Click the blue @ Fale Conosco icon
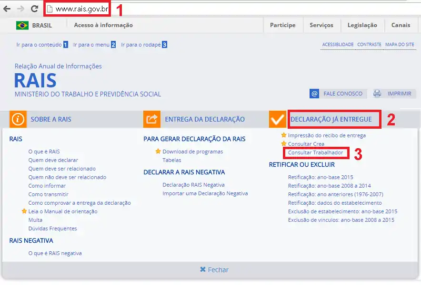 pyautogui.click(x=314, y=94)
